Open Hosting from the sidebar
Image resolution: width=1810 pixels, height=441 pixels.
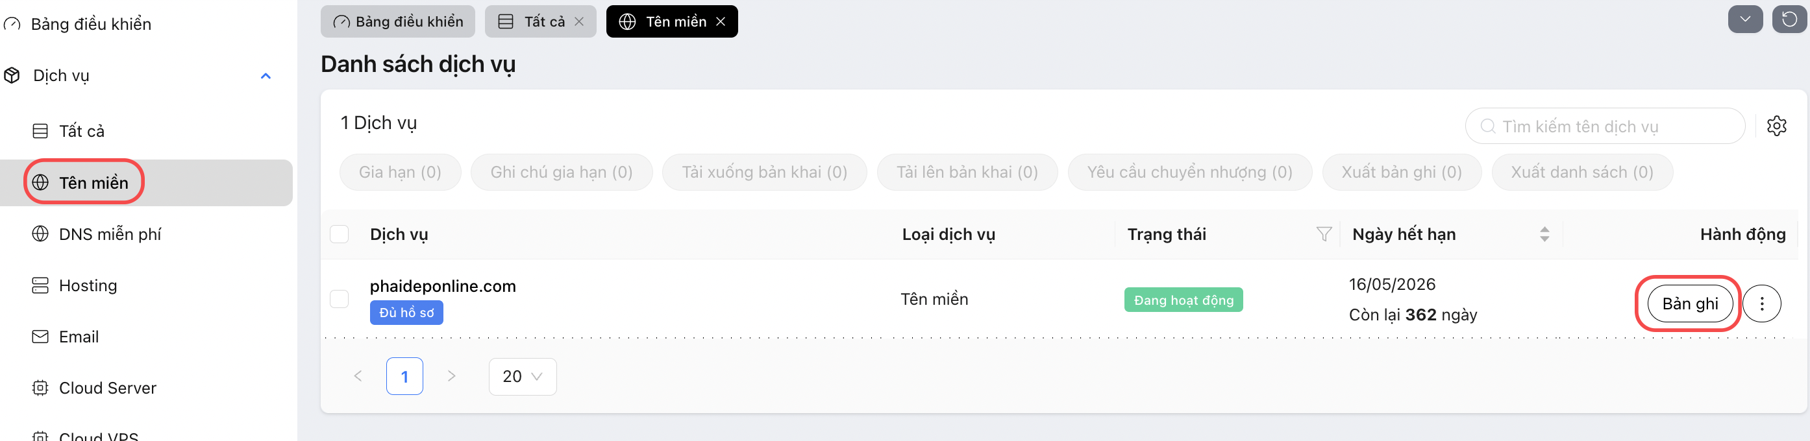click(88, 286)
